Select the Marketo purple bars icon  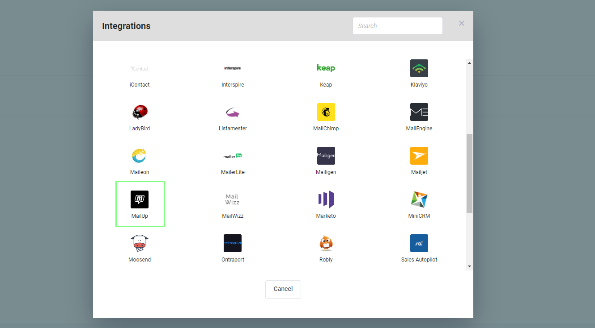(326, 199)
